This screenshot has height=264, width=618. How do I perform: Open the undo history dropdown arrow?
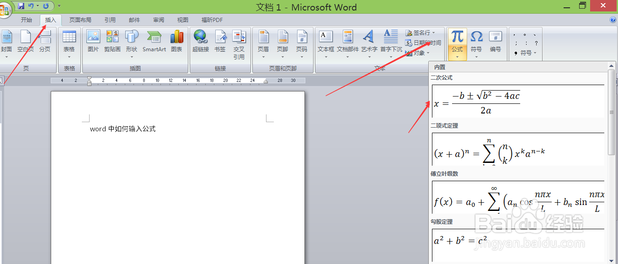(x=37, y=6)
